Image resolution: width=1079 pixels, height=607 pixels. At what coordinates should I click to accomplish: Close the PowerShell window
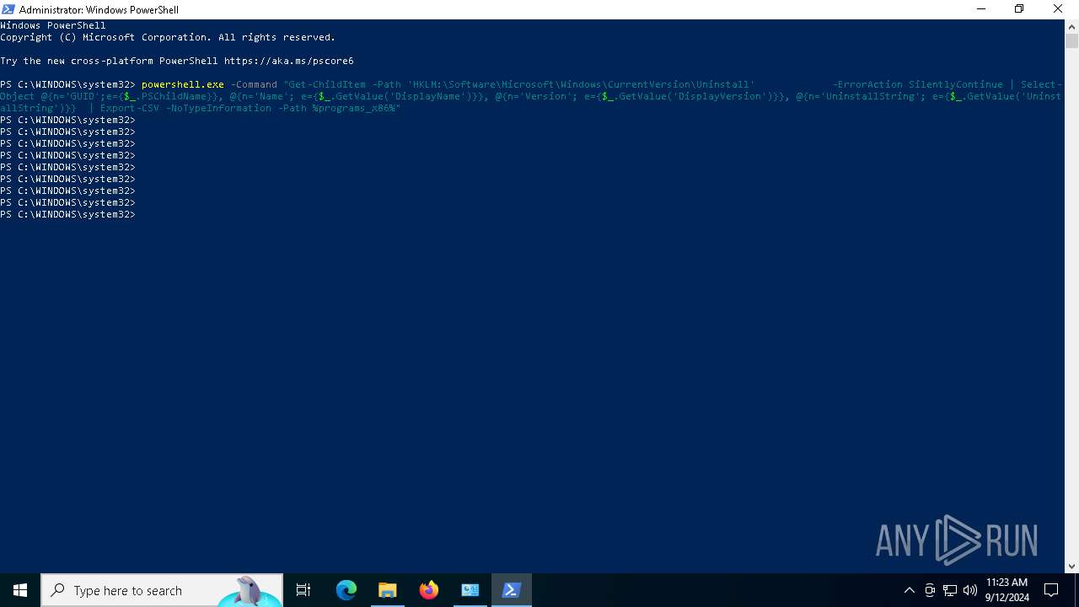pyautogui.click(x=1058, y=9)
